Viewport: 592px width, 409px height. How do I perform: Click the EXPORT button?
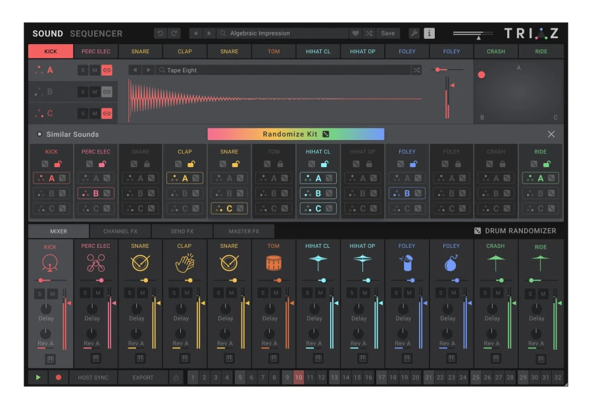point(143,377)
